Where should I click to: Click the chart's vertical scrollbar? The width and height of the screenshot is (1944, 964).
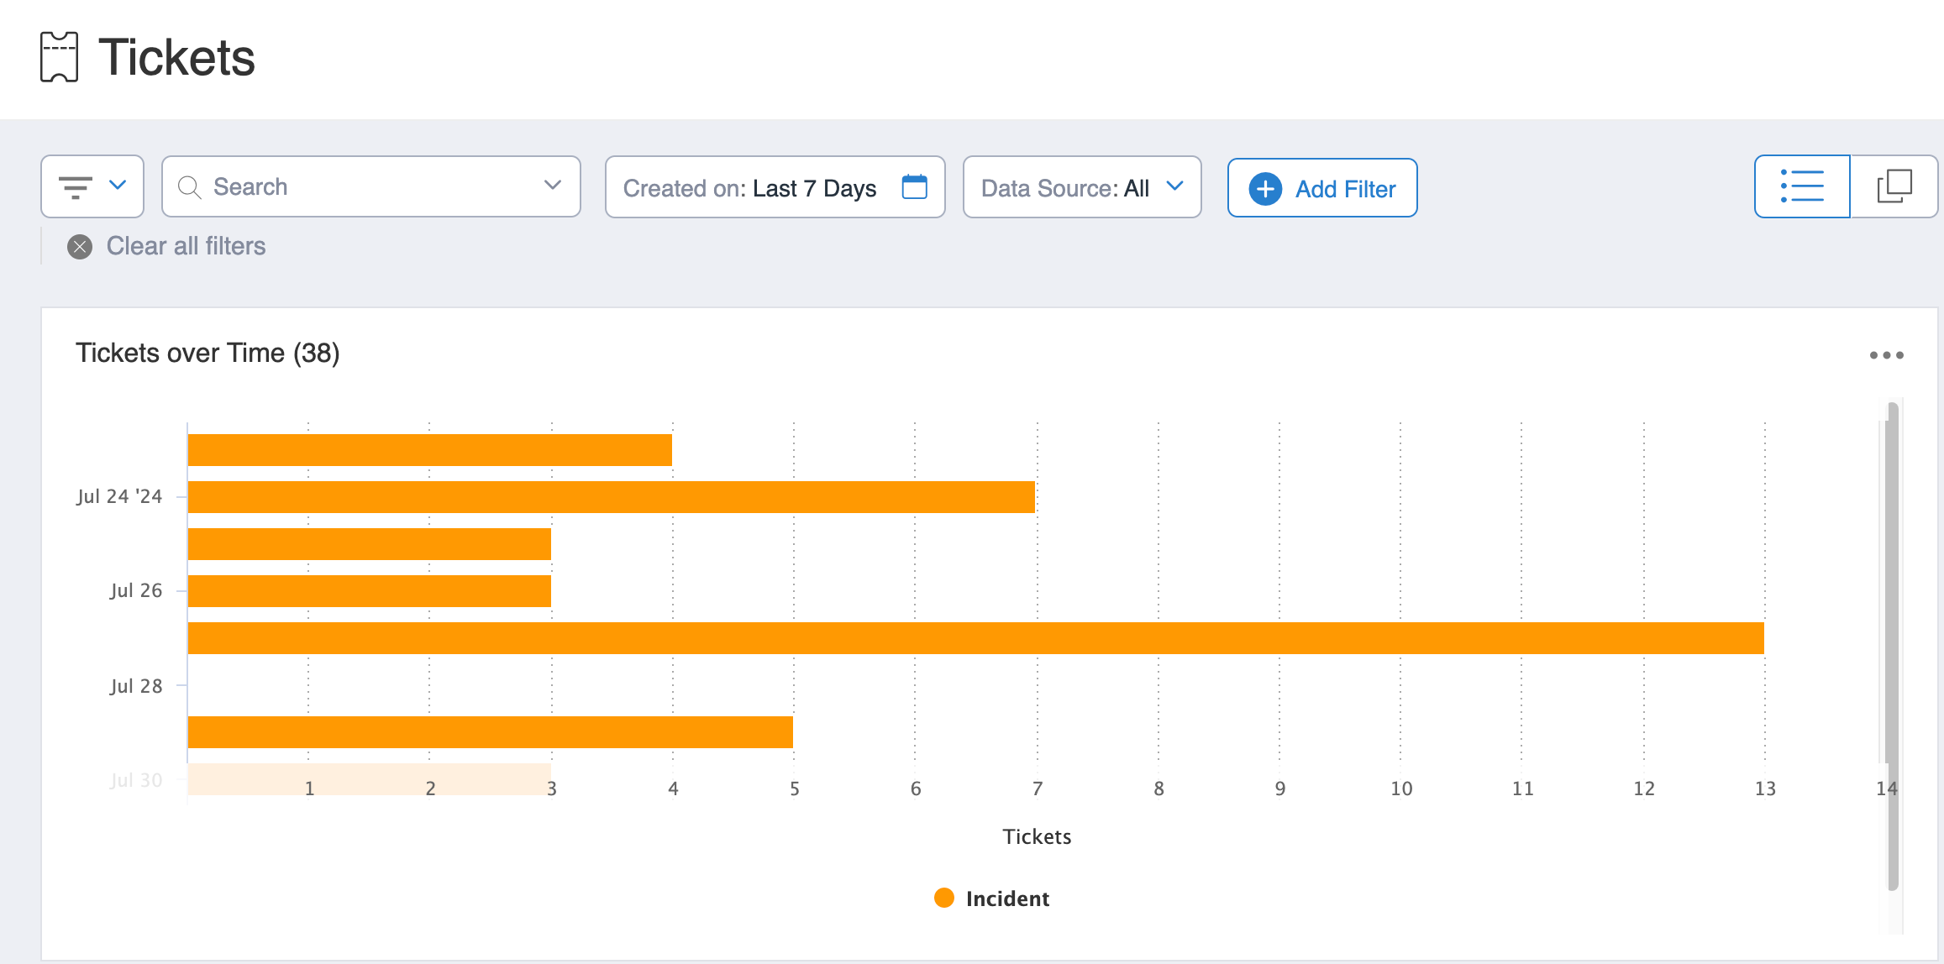point(1893,647)
